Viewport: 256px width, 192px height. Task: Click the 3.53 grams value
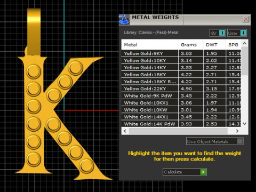coord(186,68)
